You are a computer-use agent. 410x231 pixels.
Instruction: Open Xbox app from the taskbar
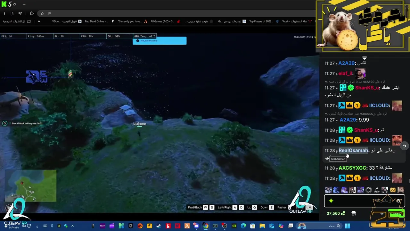(x=215, y=226)
